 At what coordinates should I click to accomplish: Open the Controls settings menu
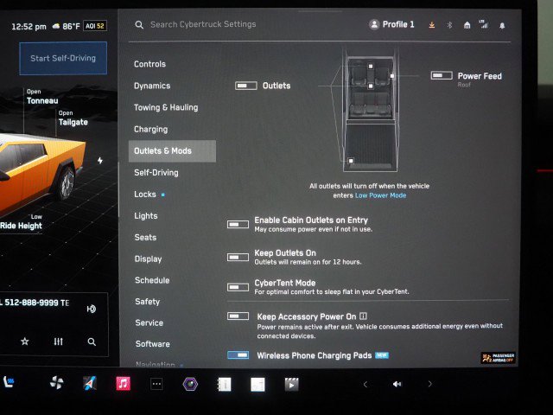[x=149, y=64]
